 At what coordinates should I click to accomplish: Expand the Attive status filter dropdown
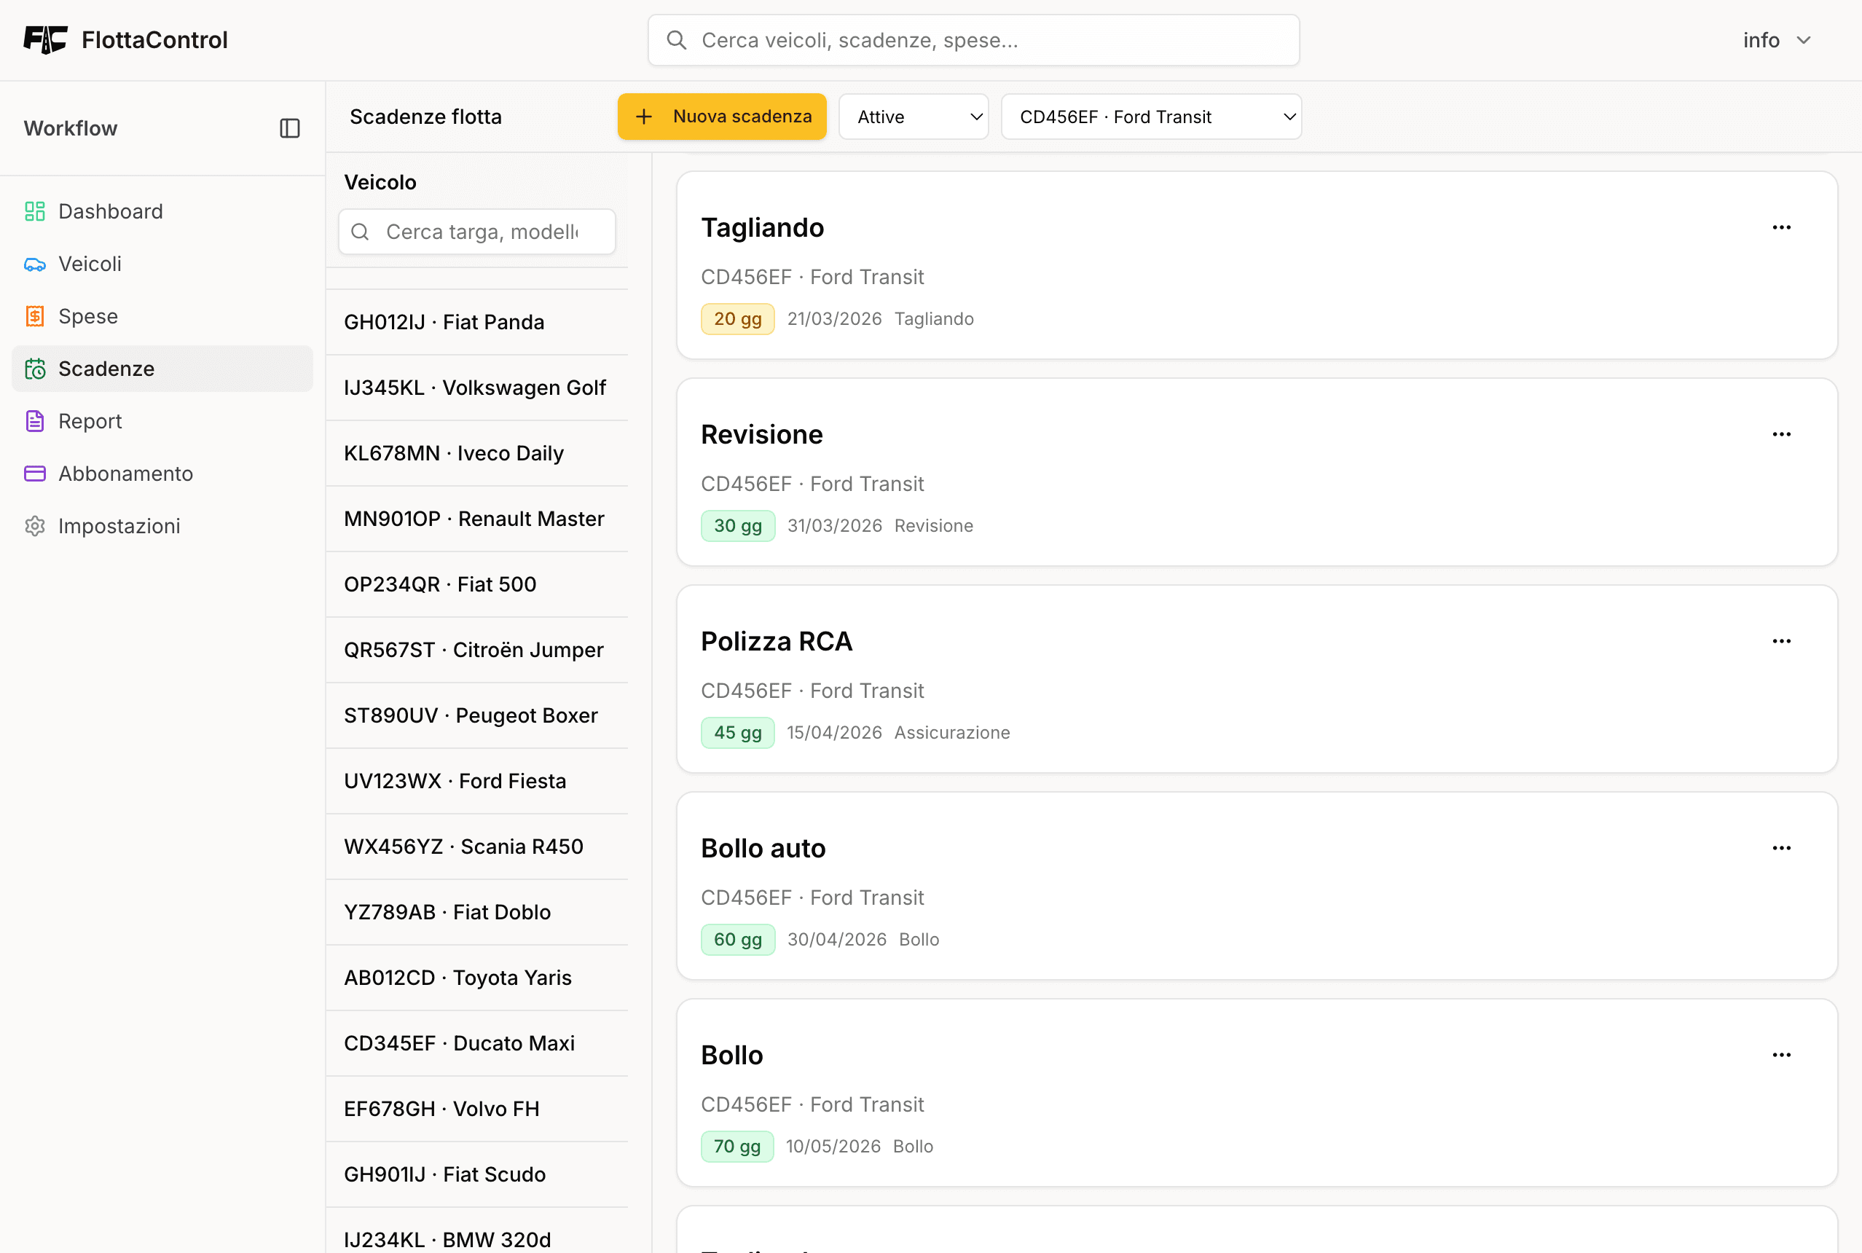[914, 117]
